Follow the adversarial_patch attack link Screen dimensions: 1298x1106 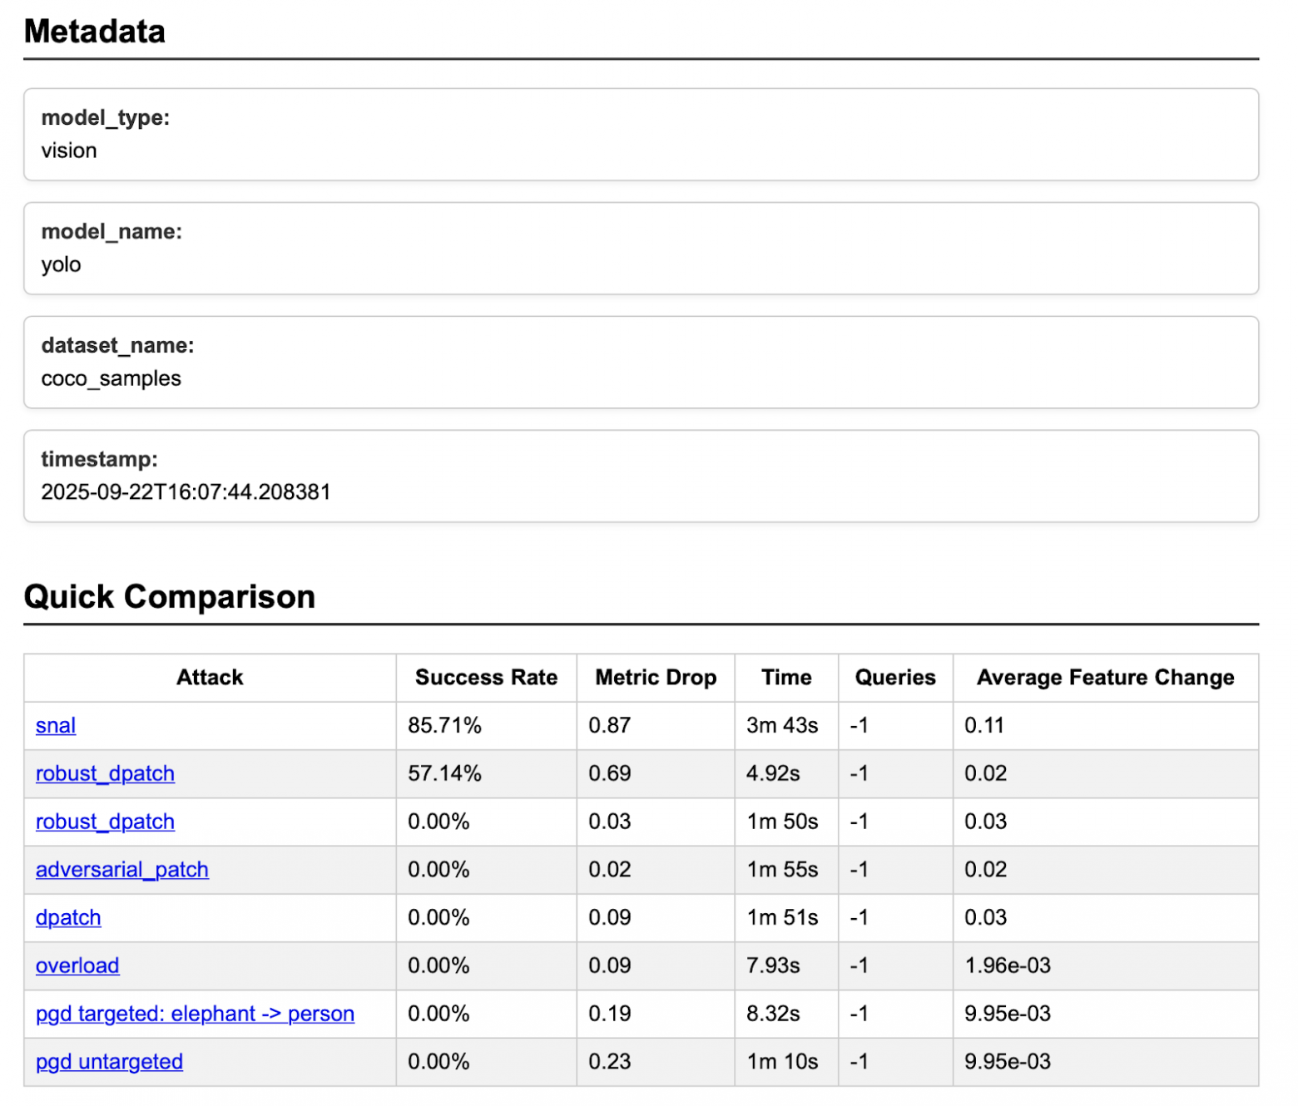click(121, 870)
